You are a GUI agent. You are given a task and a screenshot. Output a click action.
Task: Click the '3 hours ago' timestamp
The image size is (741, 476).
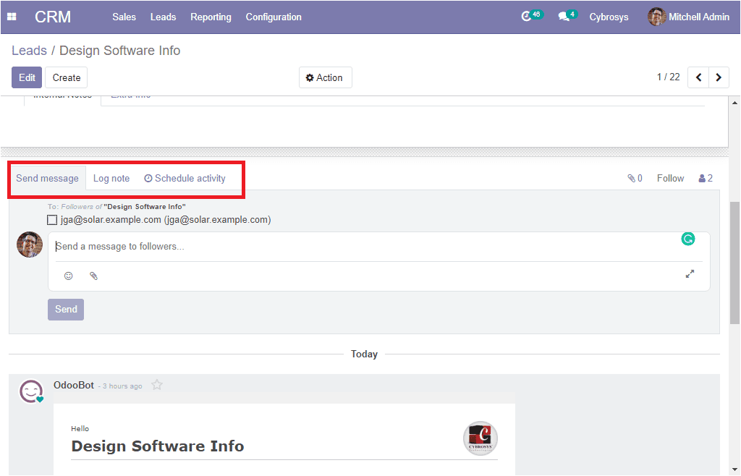(x=122, y=386)
